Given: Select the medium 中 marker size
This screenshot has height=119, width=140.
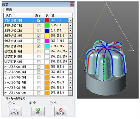Looking at the screenshot, I should (30, 103).
